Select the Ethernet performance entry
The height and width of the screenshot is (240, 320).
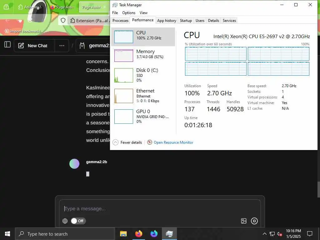(x=143, y=96)
